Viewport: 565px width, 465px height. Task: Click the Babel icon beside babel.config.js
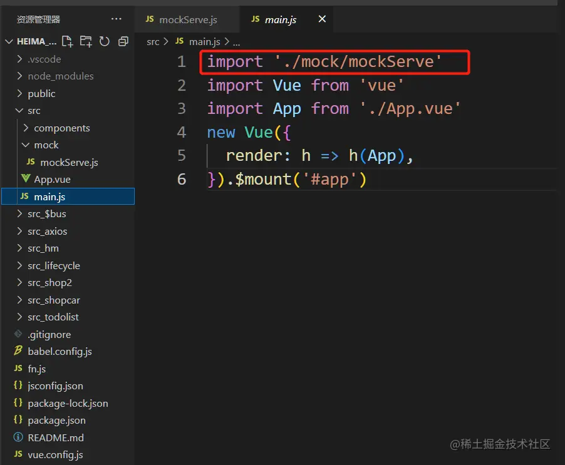[18, 350]
